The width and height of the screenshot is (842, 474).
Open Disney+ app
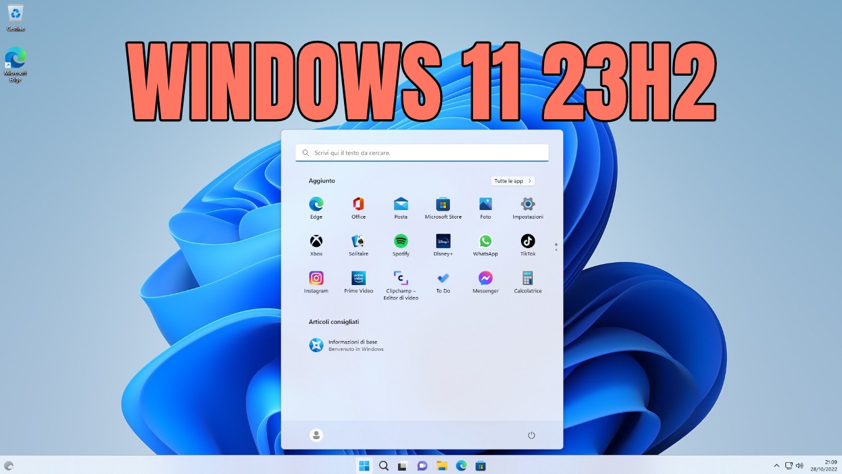(x=443, y=245)
